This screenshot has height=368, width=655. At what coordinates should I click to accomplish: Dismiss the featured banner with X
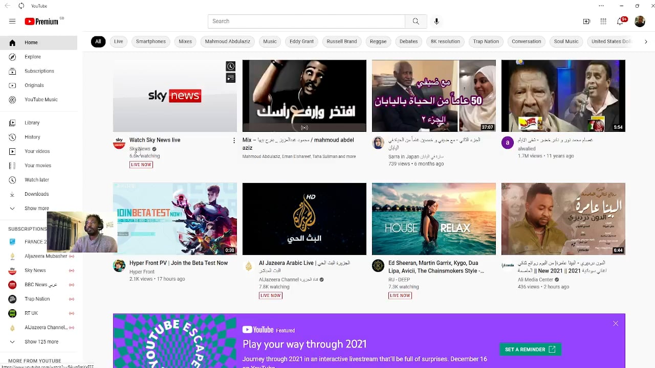click(x=616, y=324)
